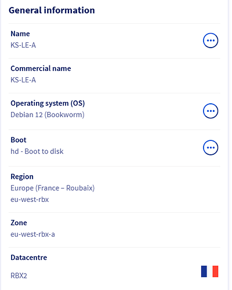The width and height of the screenshot is (232, 290).
Task: Click the Commercial name label
Action: (41, 68)
